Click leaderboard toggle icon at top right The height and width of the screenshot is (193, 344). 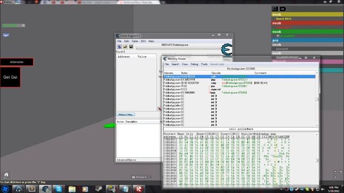click(x=275, y=9)
